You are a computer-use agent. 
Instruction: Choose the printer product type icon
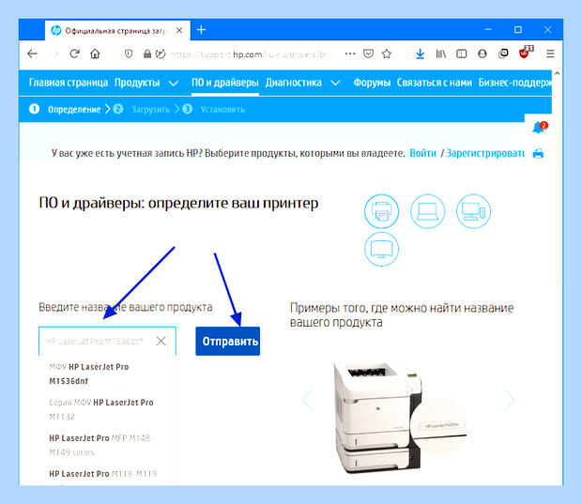[x=381, y=211]
